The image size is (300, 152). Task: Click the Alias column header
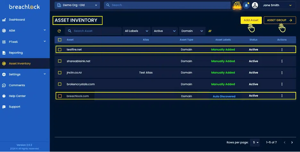(146, 40)
